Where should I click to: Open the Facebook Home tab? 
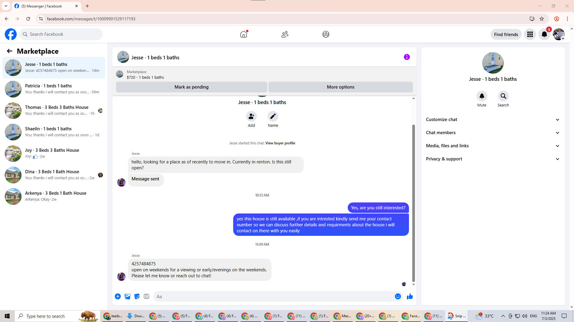coord(244,34)
